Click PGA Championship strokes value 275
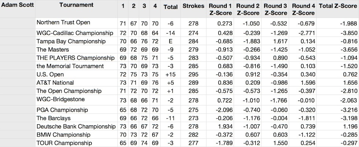359x147 pixels. (193, 110)
